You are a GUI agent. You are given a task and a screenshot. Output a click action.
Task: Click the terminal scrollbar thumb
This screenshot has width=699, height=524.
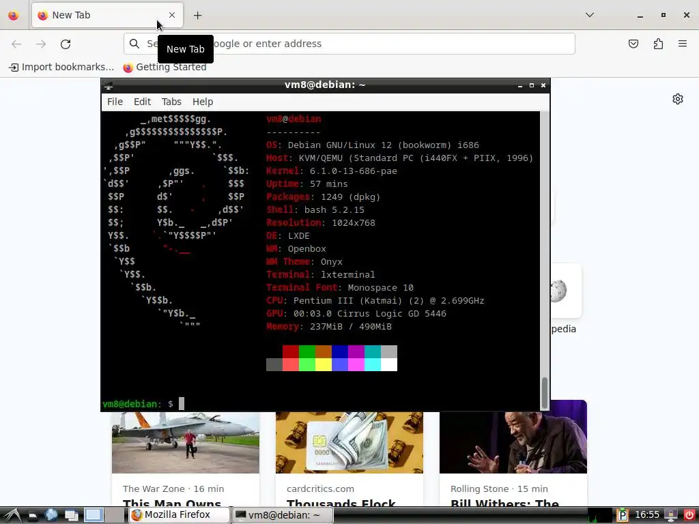coord(544,393)
